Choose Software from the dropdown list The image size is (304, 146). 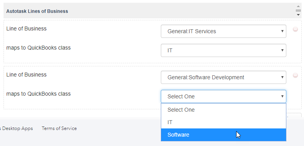point(224,135)
